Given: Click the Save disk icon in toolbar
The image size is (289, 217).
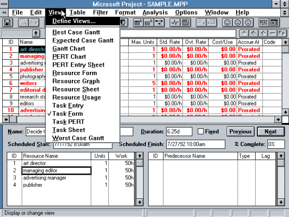Looking at the screenshot, I should pyautogui.click(x=8, y=22).
